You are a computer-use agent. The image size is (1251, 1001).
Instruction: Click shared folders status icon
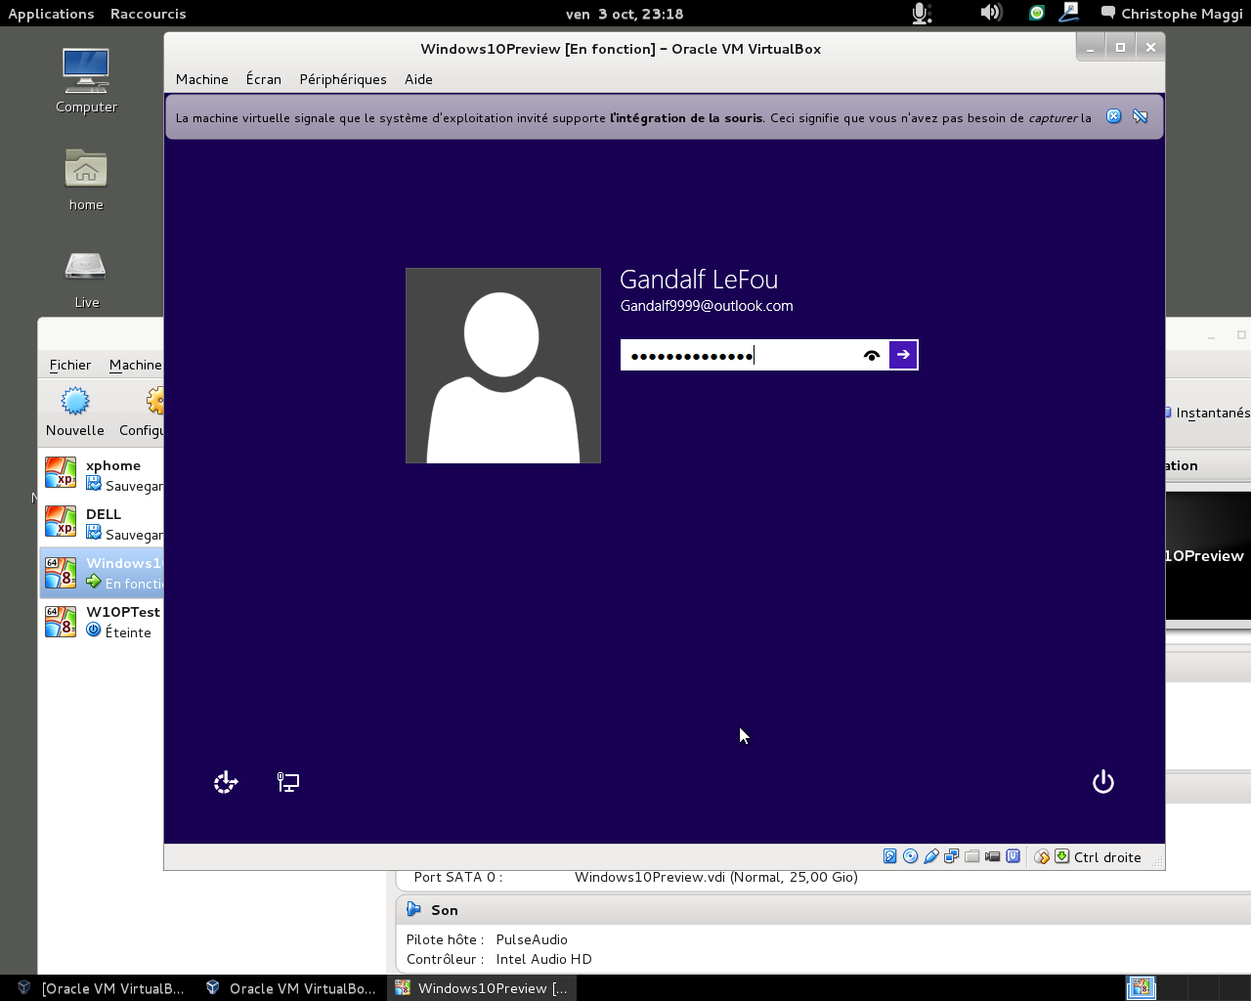click(972, 856)
